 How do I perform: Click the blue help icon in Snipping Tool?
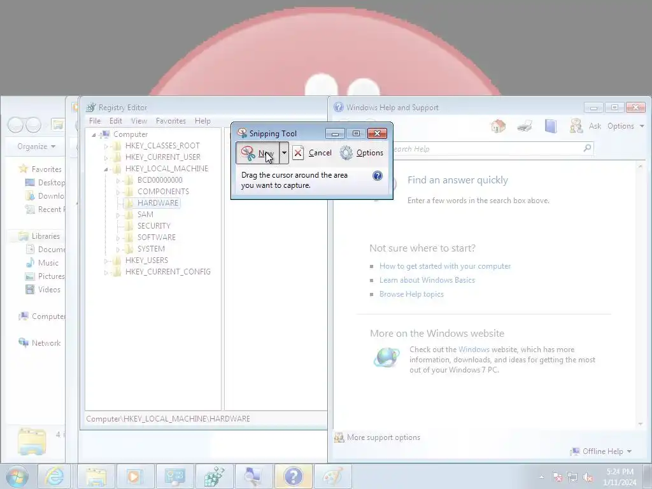377,176
